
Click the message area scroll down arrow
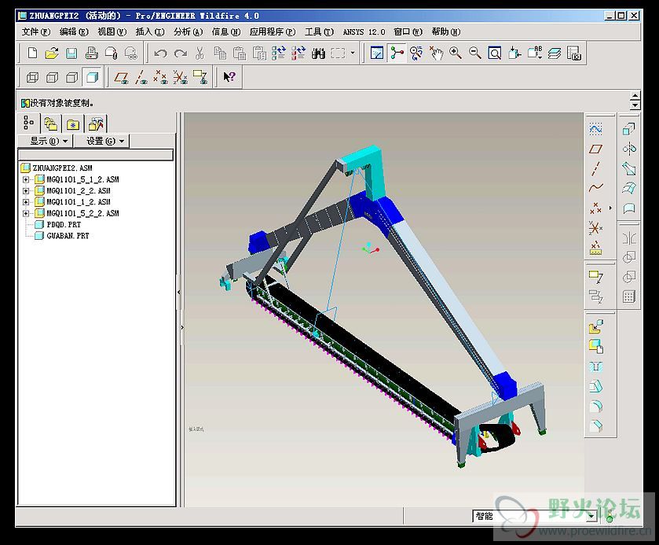(x=635, y=105)
